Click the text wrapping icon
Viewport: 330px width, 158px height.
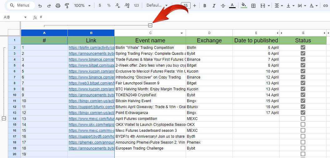pyautogui.click(x=300, y=6)
